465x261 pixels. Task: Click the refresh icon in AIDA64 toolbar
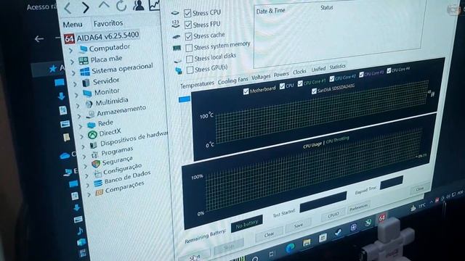coord(121,6)
